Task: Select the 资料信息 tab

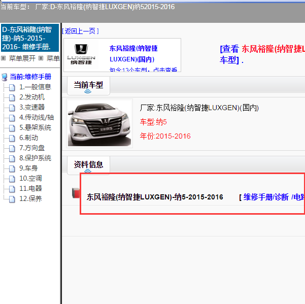Action: coord(88,165)
